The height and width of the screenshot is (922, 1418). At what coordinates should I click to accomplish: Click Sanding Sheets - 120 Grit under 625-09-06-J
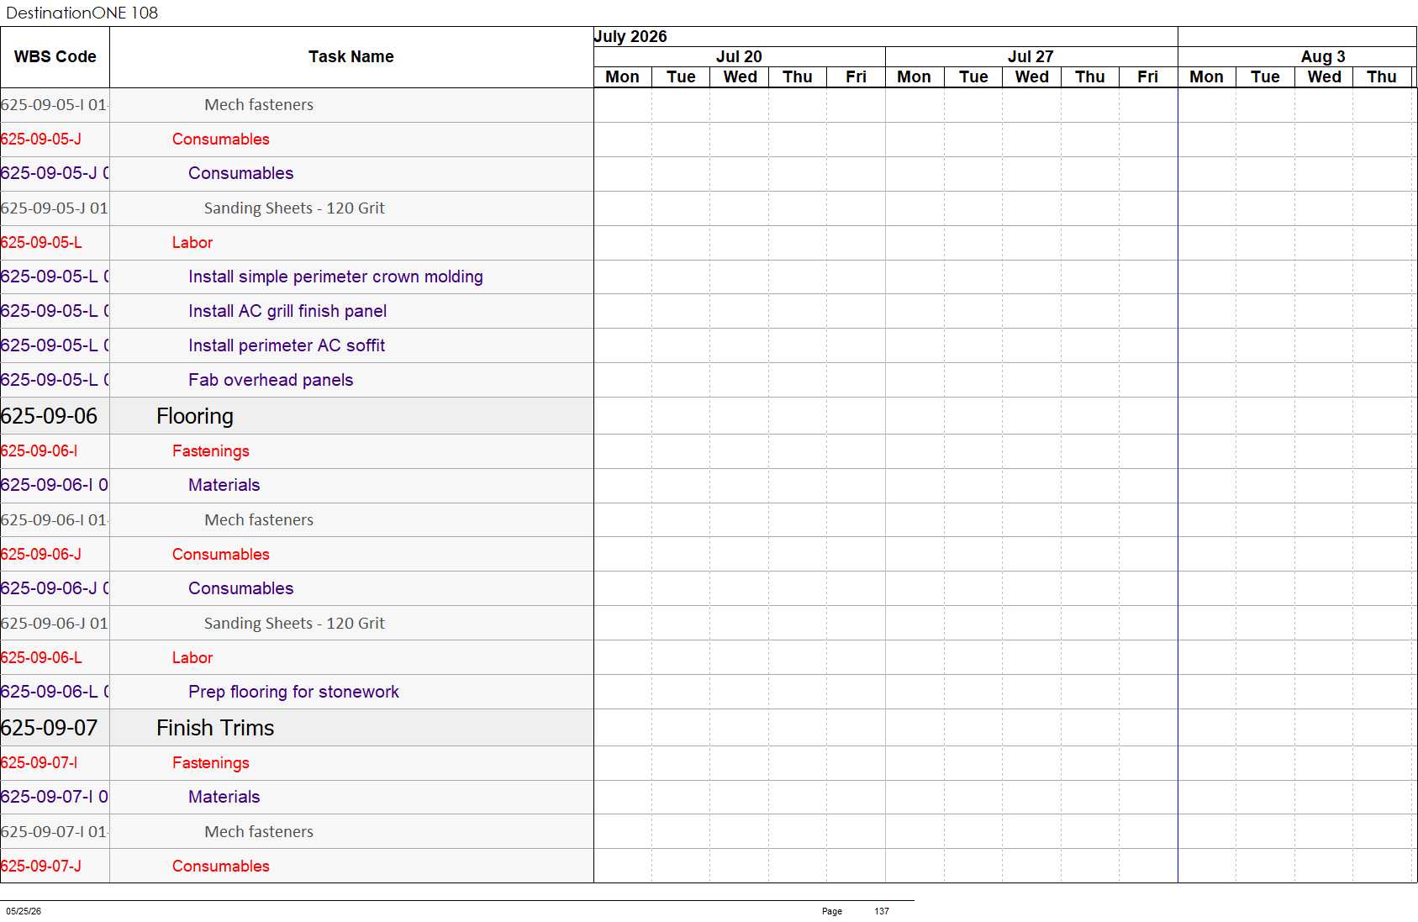pos(294,623)
